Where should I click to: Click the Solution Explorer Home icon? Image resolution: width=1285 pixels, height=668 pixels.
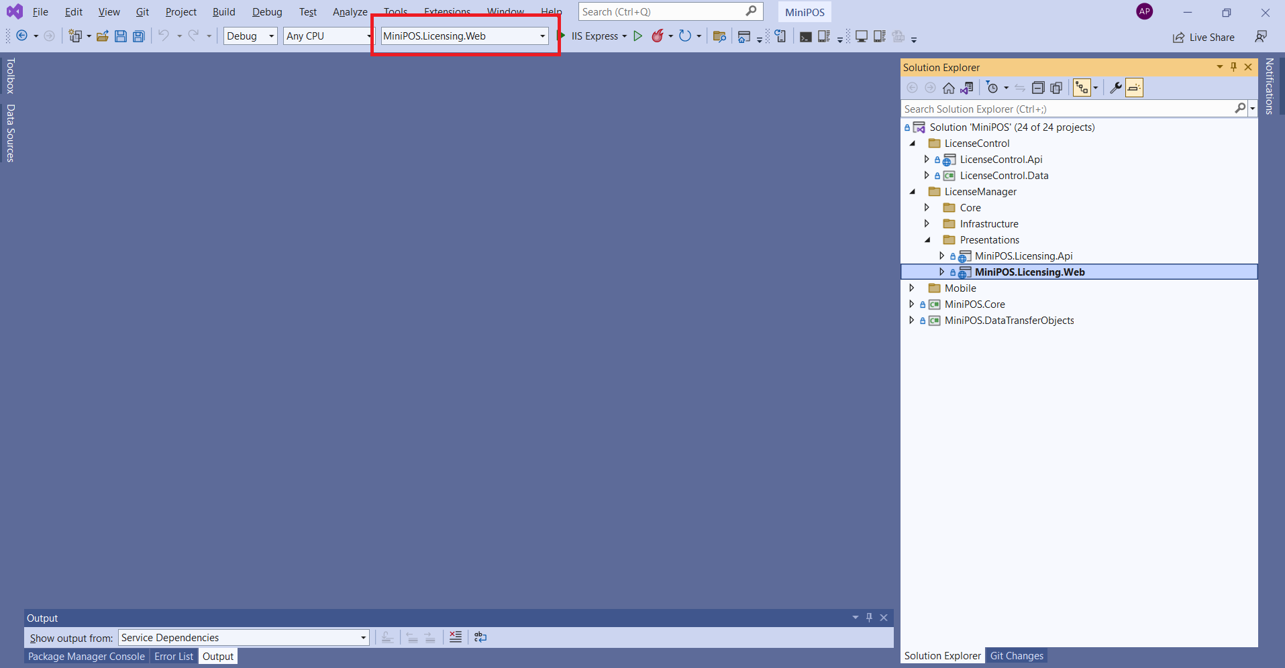click(948, 88)
